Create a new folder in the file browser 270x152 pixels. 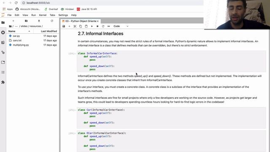26,21
